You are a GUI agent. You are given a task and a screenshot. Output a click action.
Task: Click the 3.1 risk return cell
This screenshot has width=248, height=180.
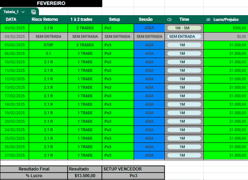[48, 54]
